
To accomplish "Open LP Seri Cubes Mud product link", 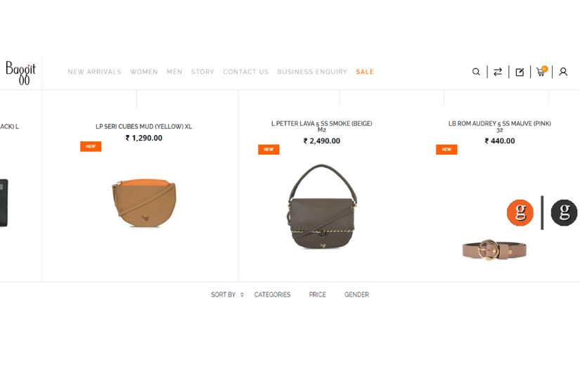I will tap(144, 127).
